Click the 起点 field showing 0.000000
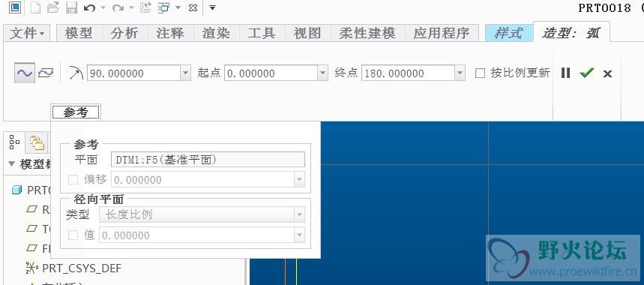Image resolution: width=644 pixels, height=285 pixels. 271,73
